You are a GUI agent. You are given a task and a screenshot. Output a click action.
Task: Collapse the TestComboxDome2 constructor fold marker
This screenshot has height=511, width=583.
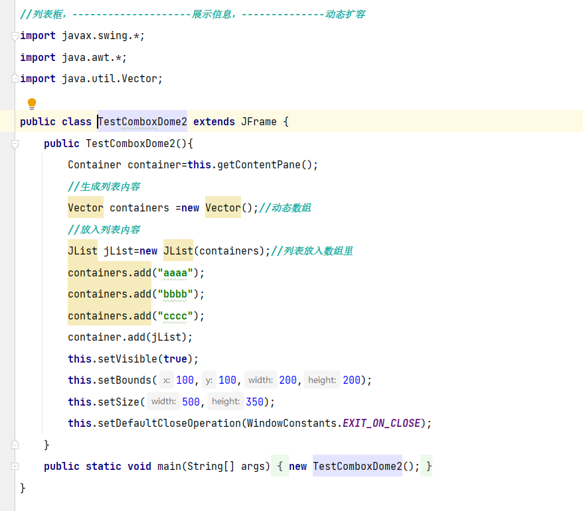pos(15,144)
